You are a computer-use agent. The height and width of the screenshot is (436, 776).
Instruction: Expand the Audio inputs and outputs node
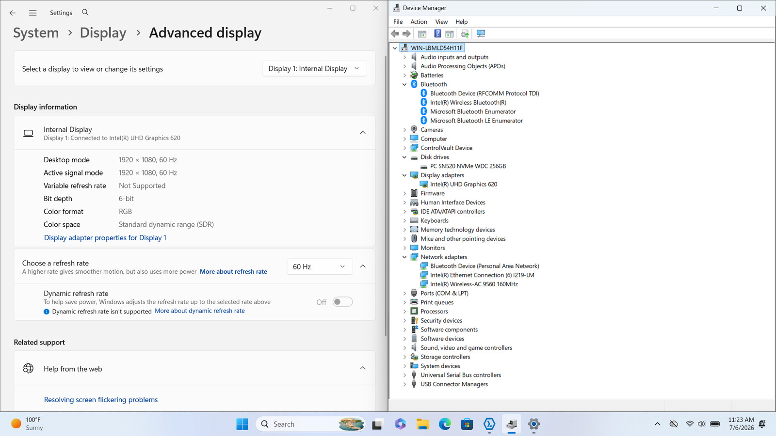pos(404,57)
